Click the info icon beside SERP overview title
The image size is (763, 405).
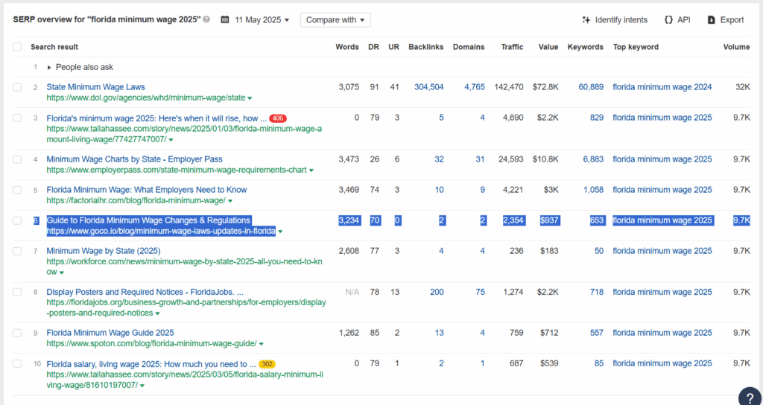[207, 20]
